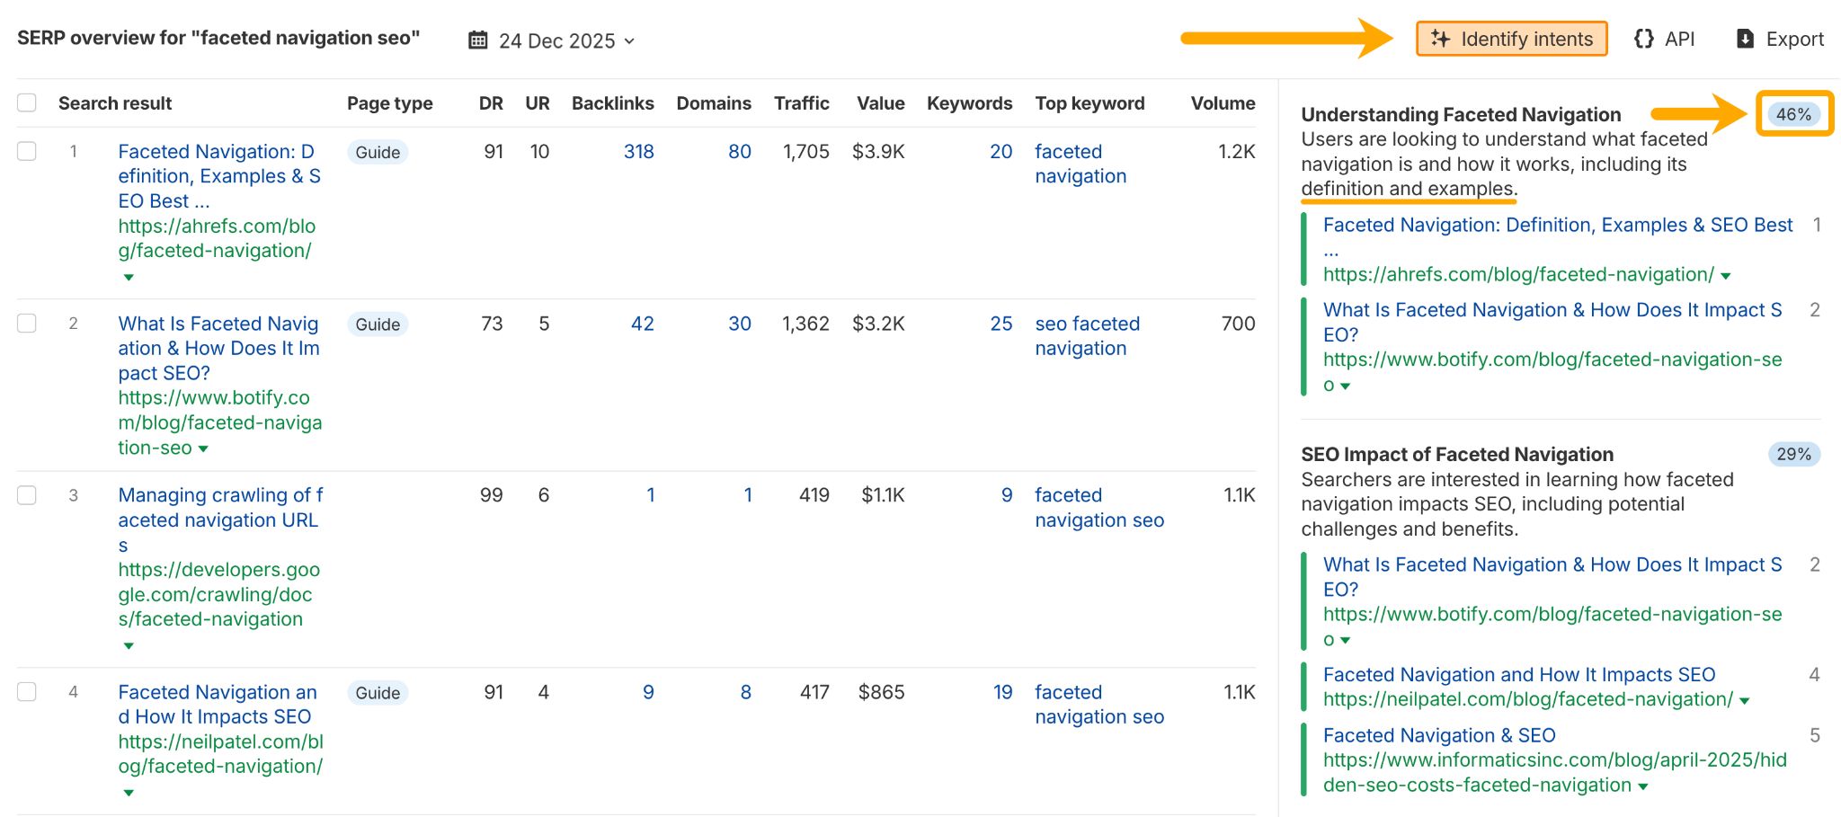
Task: Check the checkbox for the Google developers result
Action: pyautogui.click(x=26, y=494)
